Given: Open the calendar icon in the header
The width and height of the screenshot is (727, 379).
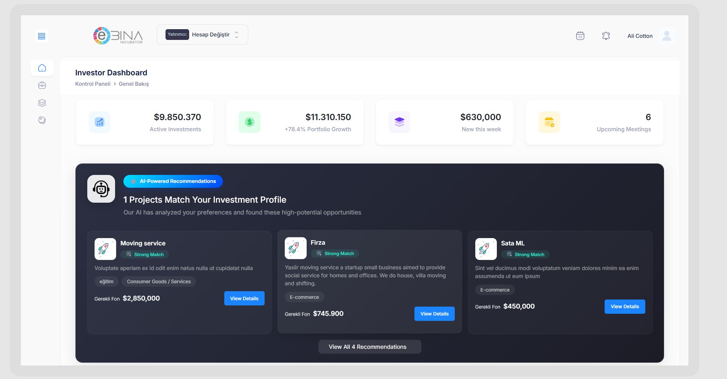Looking at the screenshot, I should pyautogui.click(x=580, y=35).
